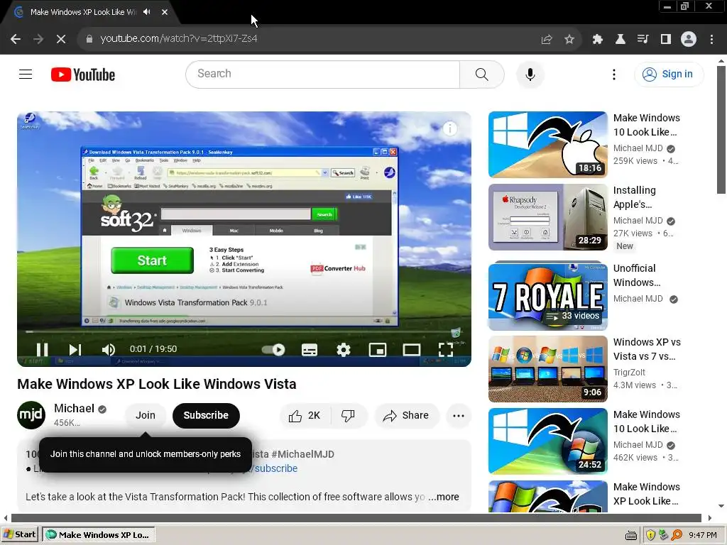727x545 pixels.
Task: Toggle the browser side panel icon
Action: point(666,40)
